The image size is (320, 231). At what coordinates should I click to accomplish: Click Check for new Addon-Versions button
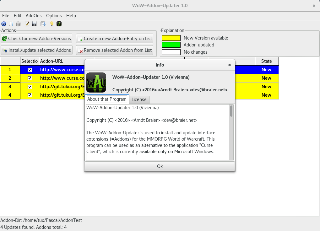[36, 39]
